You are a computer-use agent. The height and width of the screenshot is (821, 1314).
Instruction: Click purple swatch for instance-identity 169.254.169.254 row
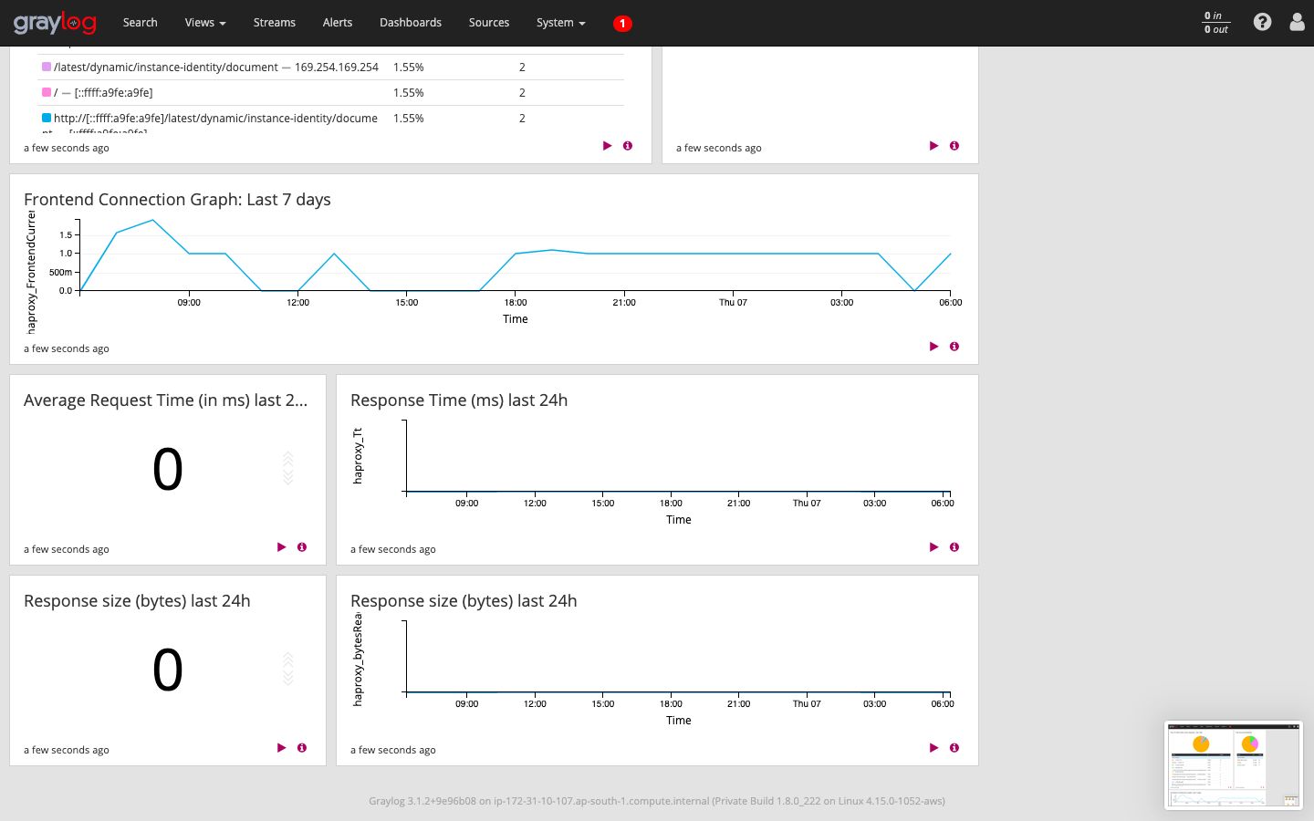pyautogui.click(x=47, y=67)
